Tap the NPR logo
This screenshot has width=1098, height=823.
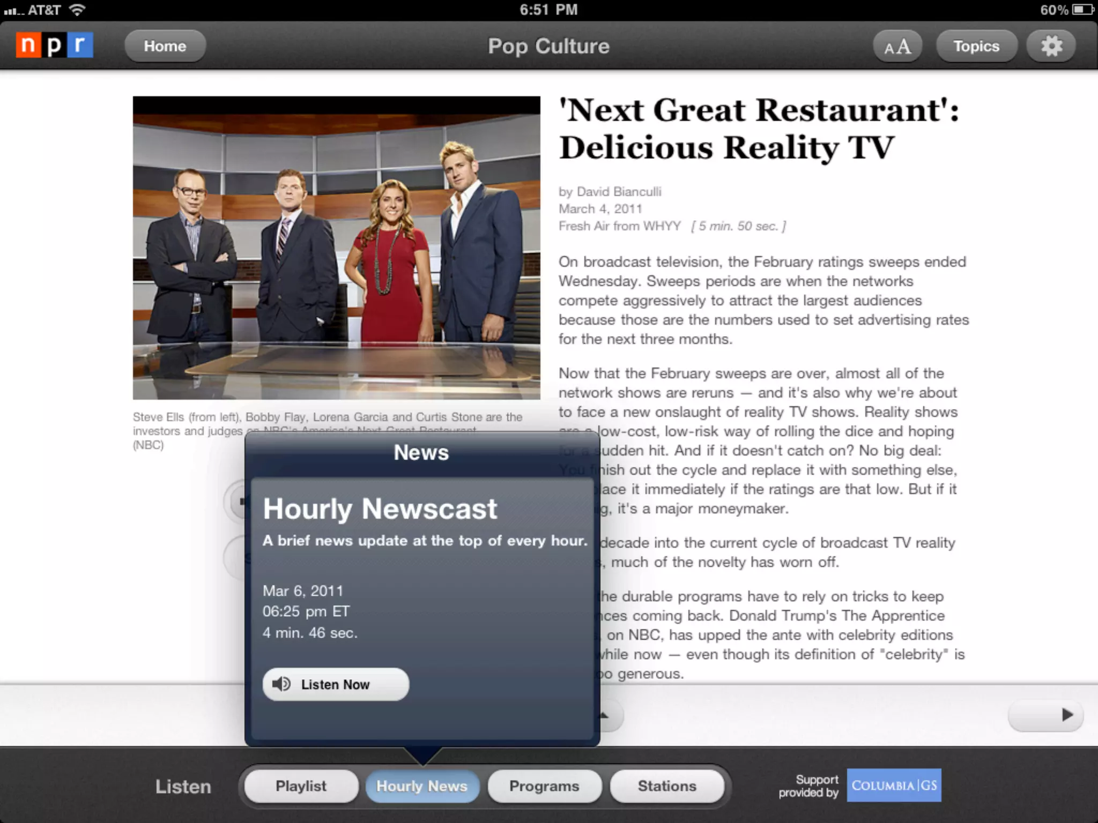click(x=54, y=46)
